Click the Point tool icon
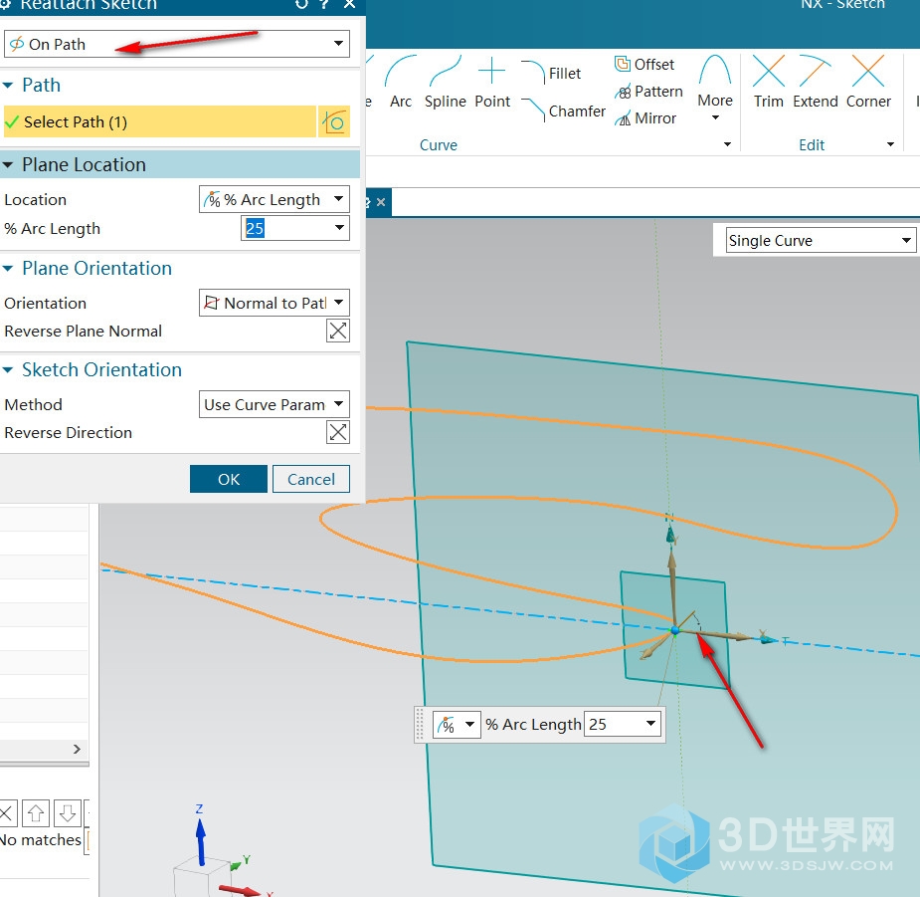Viewport: 920px width, 897px height. click(492, 82)
